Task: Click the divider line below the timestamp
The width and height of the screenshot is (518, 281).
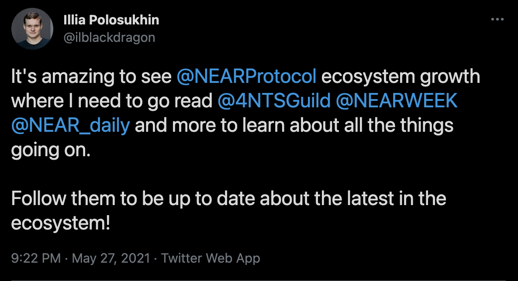Action: 259,280
